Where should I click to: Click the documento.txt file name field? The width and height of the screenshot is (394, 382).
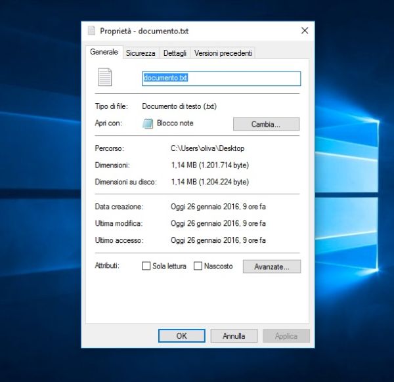[x=221, y=78]
